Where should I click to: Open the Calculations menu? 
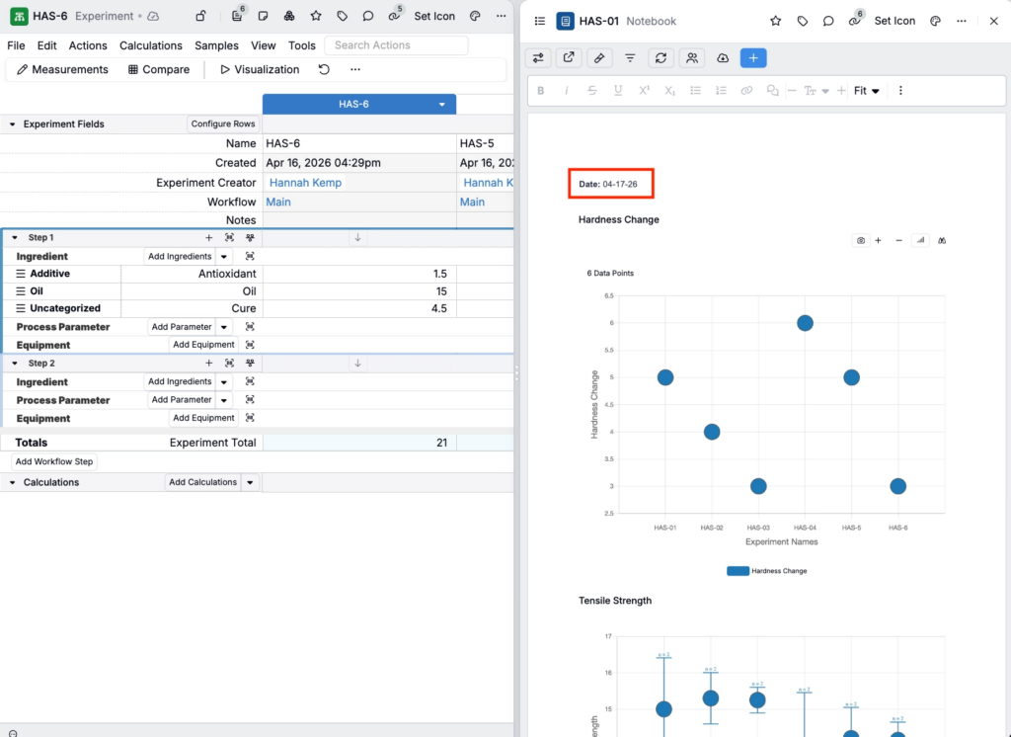(150, 45)
